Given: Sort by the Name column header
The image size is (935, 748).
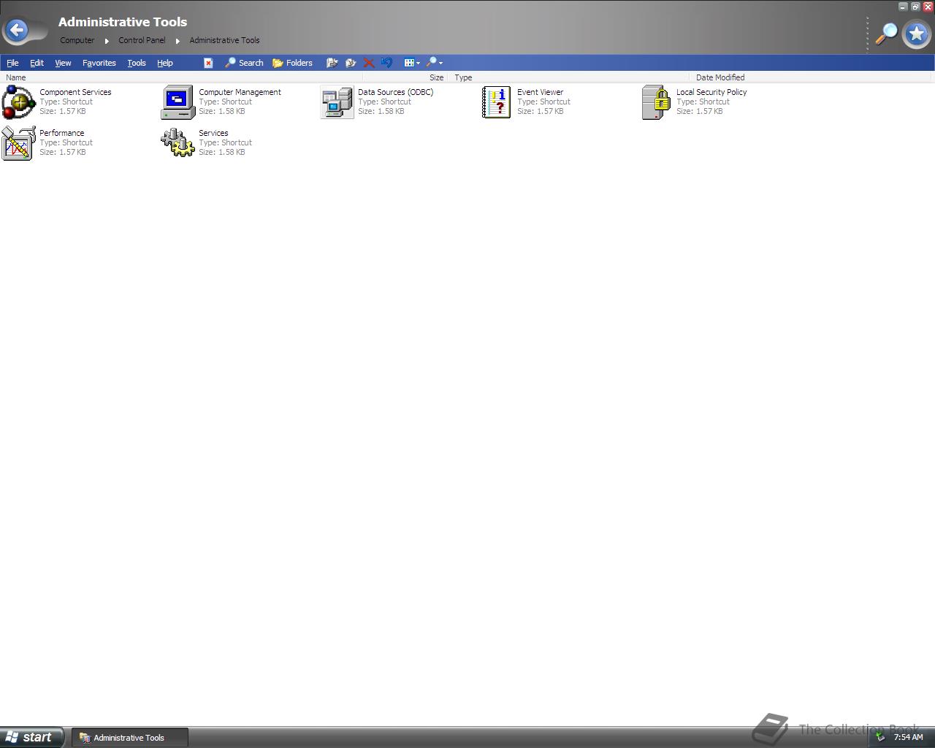Looking at the screenshot, I should click(x=181, y=77).
